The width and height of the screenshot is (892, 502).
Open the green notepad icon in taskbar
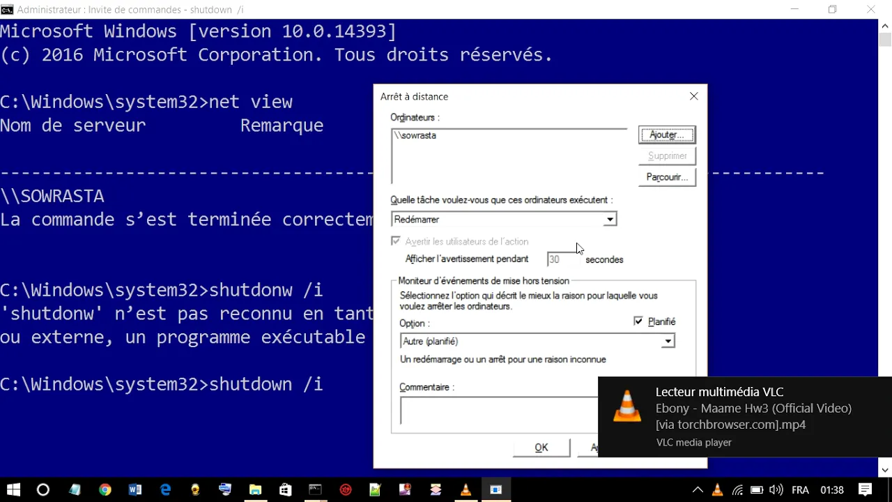coord(376,490)
